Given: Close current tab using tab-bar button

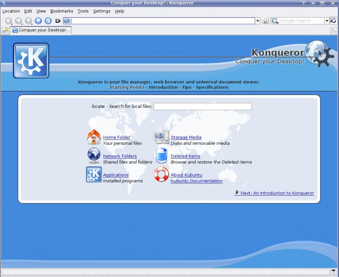Looking at the screenshot, I should (334, 31).
